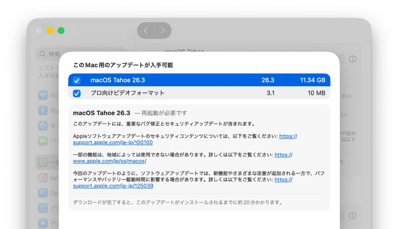
Task: Open the Apple Intelligence & Siri icon
Action: [44, 177]
